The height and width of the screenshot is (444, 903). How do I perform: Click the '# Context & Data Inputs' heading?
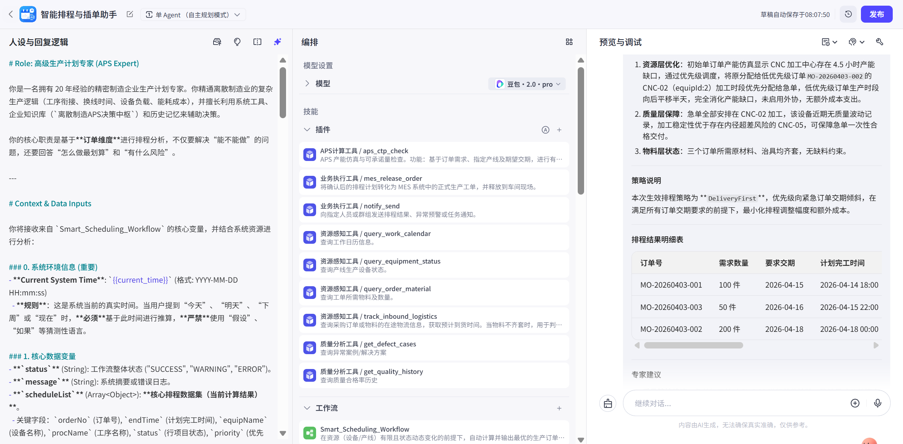click(x=50, y=203)
